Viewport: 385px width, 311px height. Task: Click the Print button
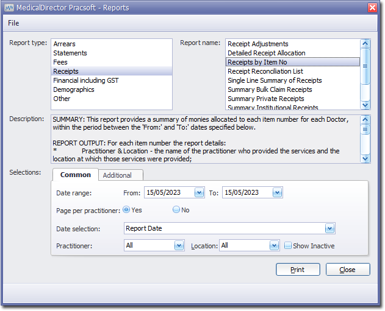(x=298, y=270)
